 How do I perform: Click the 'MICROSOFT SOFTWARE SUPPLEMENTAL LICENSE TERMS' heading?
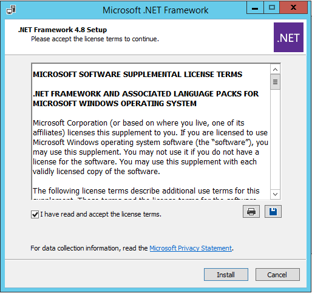pyautogui.click(x=138, y=75)
